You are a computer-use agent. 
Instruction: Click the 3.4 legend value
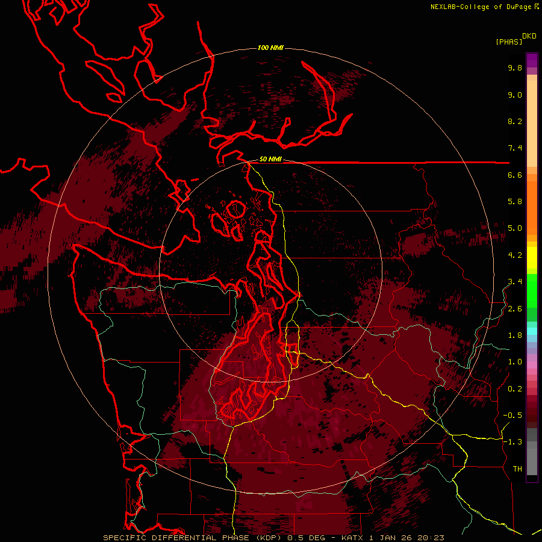coord(515,282)
